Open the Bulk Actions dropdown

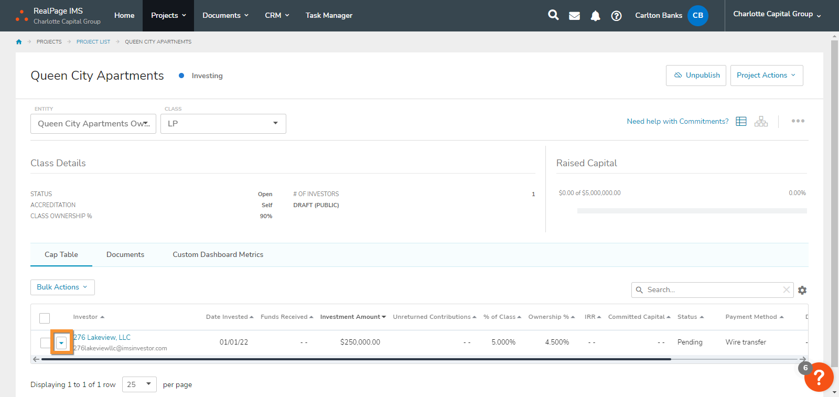pos(62,287)
